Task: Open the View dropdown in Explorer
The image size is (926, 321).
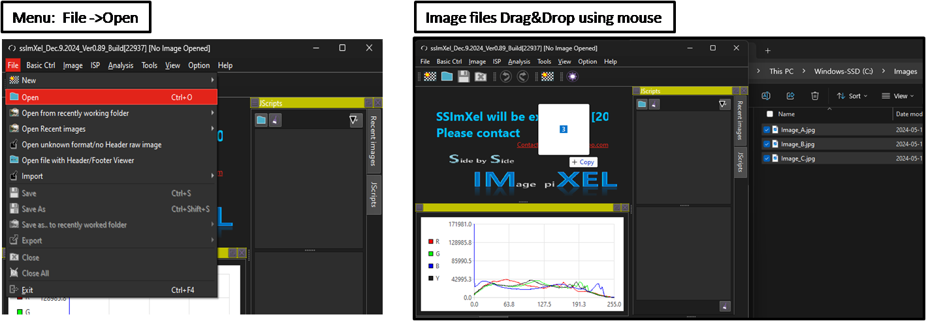Action: pyautogui.click(x=898, y=96)
